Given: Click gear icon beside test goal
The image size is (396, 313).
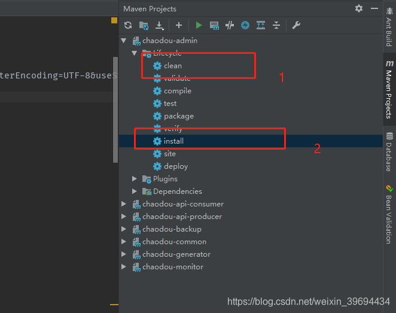Looking at the screenshot, I should 157,104.
